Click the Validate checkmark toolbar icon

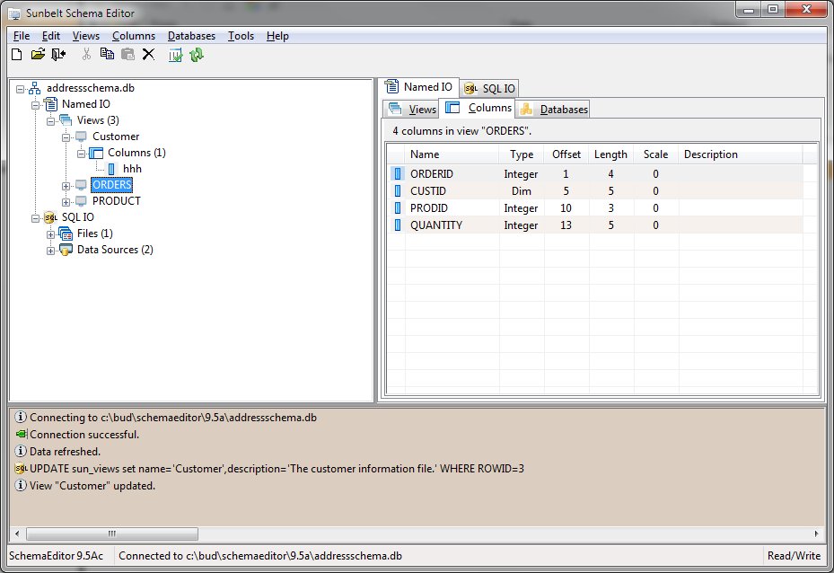click(176, 55)
